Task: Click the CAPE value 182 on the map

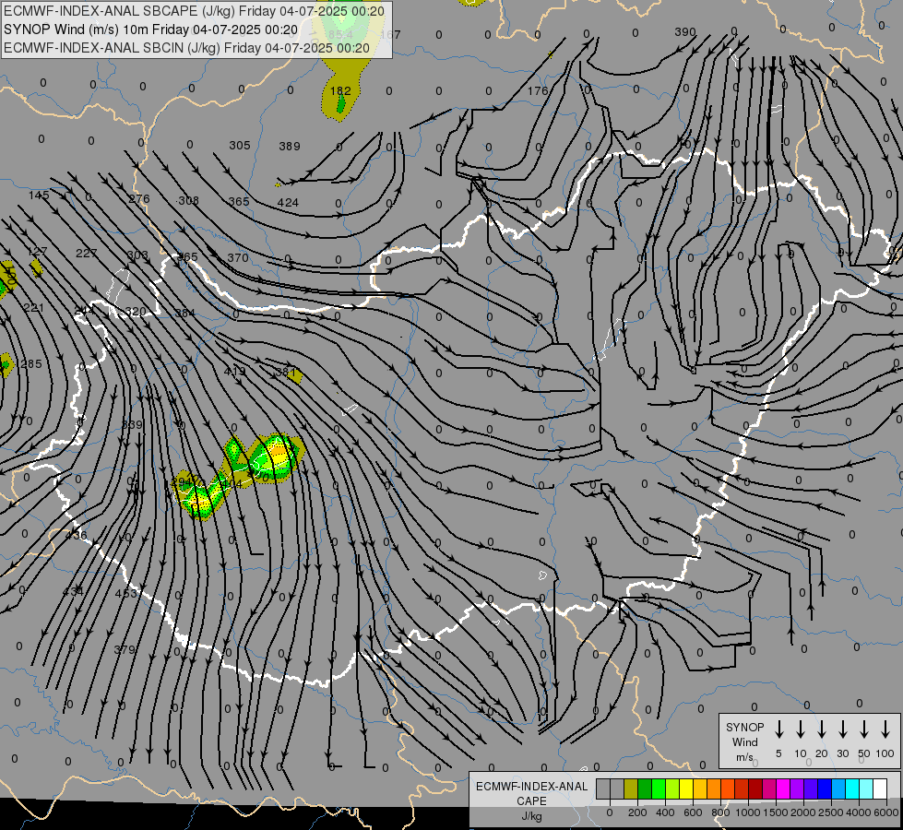Action: point(340,91)
